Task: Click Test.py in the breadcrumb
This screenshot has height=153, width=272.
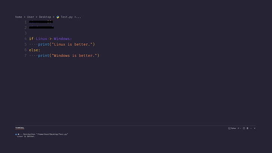Action: [x=67, y=17]
